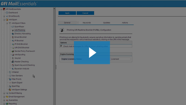Open Dashboard in the tree
The image size is (186, 105).
point(13,13)
